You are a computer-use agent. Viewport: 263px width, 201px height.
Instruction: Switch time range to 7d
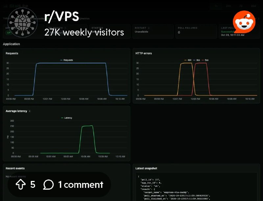click(x=241, y=6)
